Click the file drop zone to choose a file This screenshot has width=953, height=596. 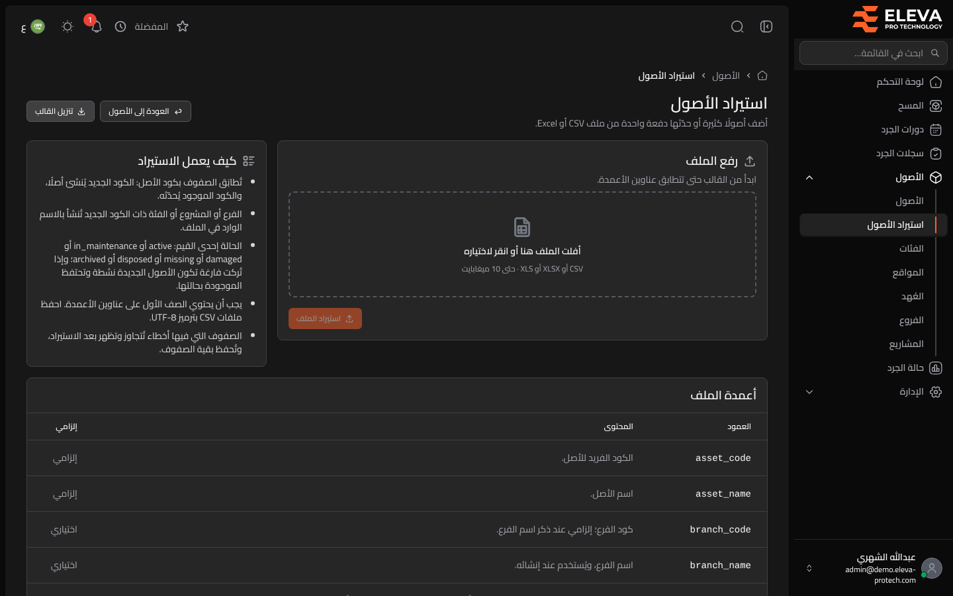522,244
